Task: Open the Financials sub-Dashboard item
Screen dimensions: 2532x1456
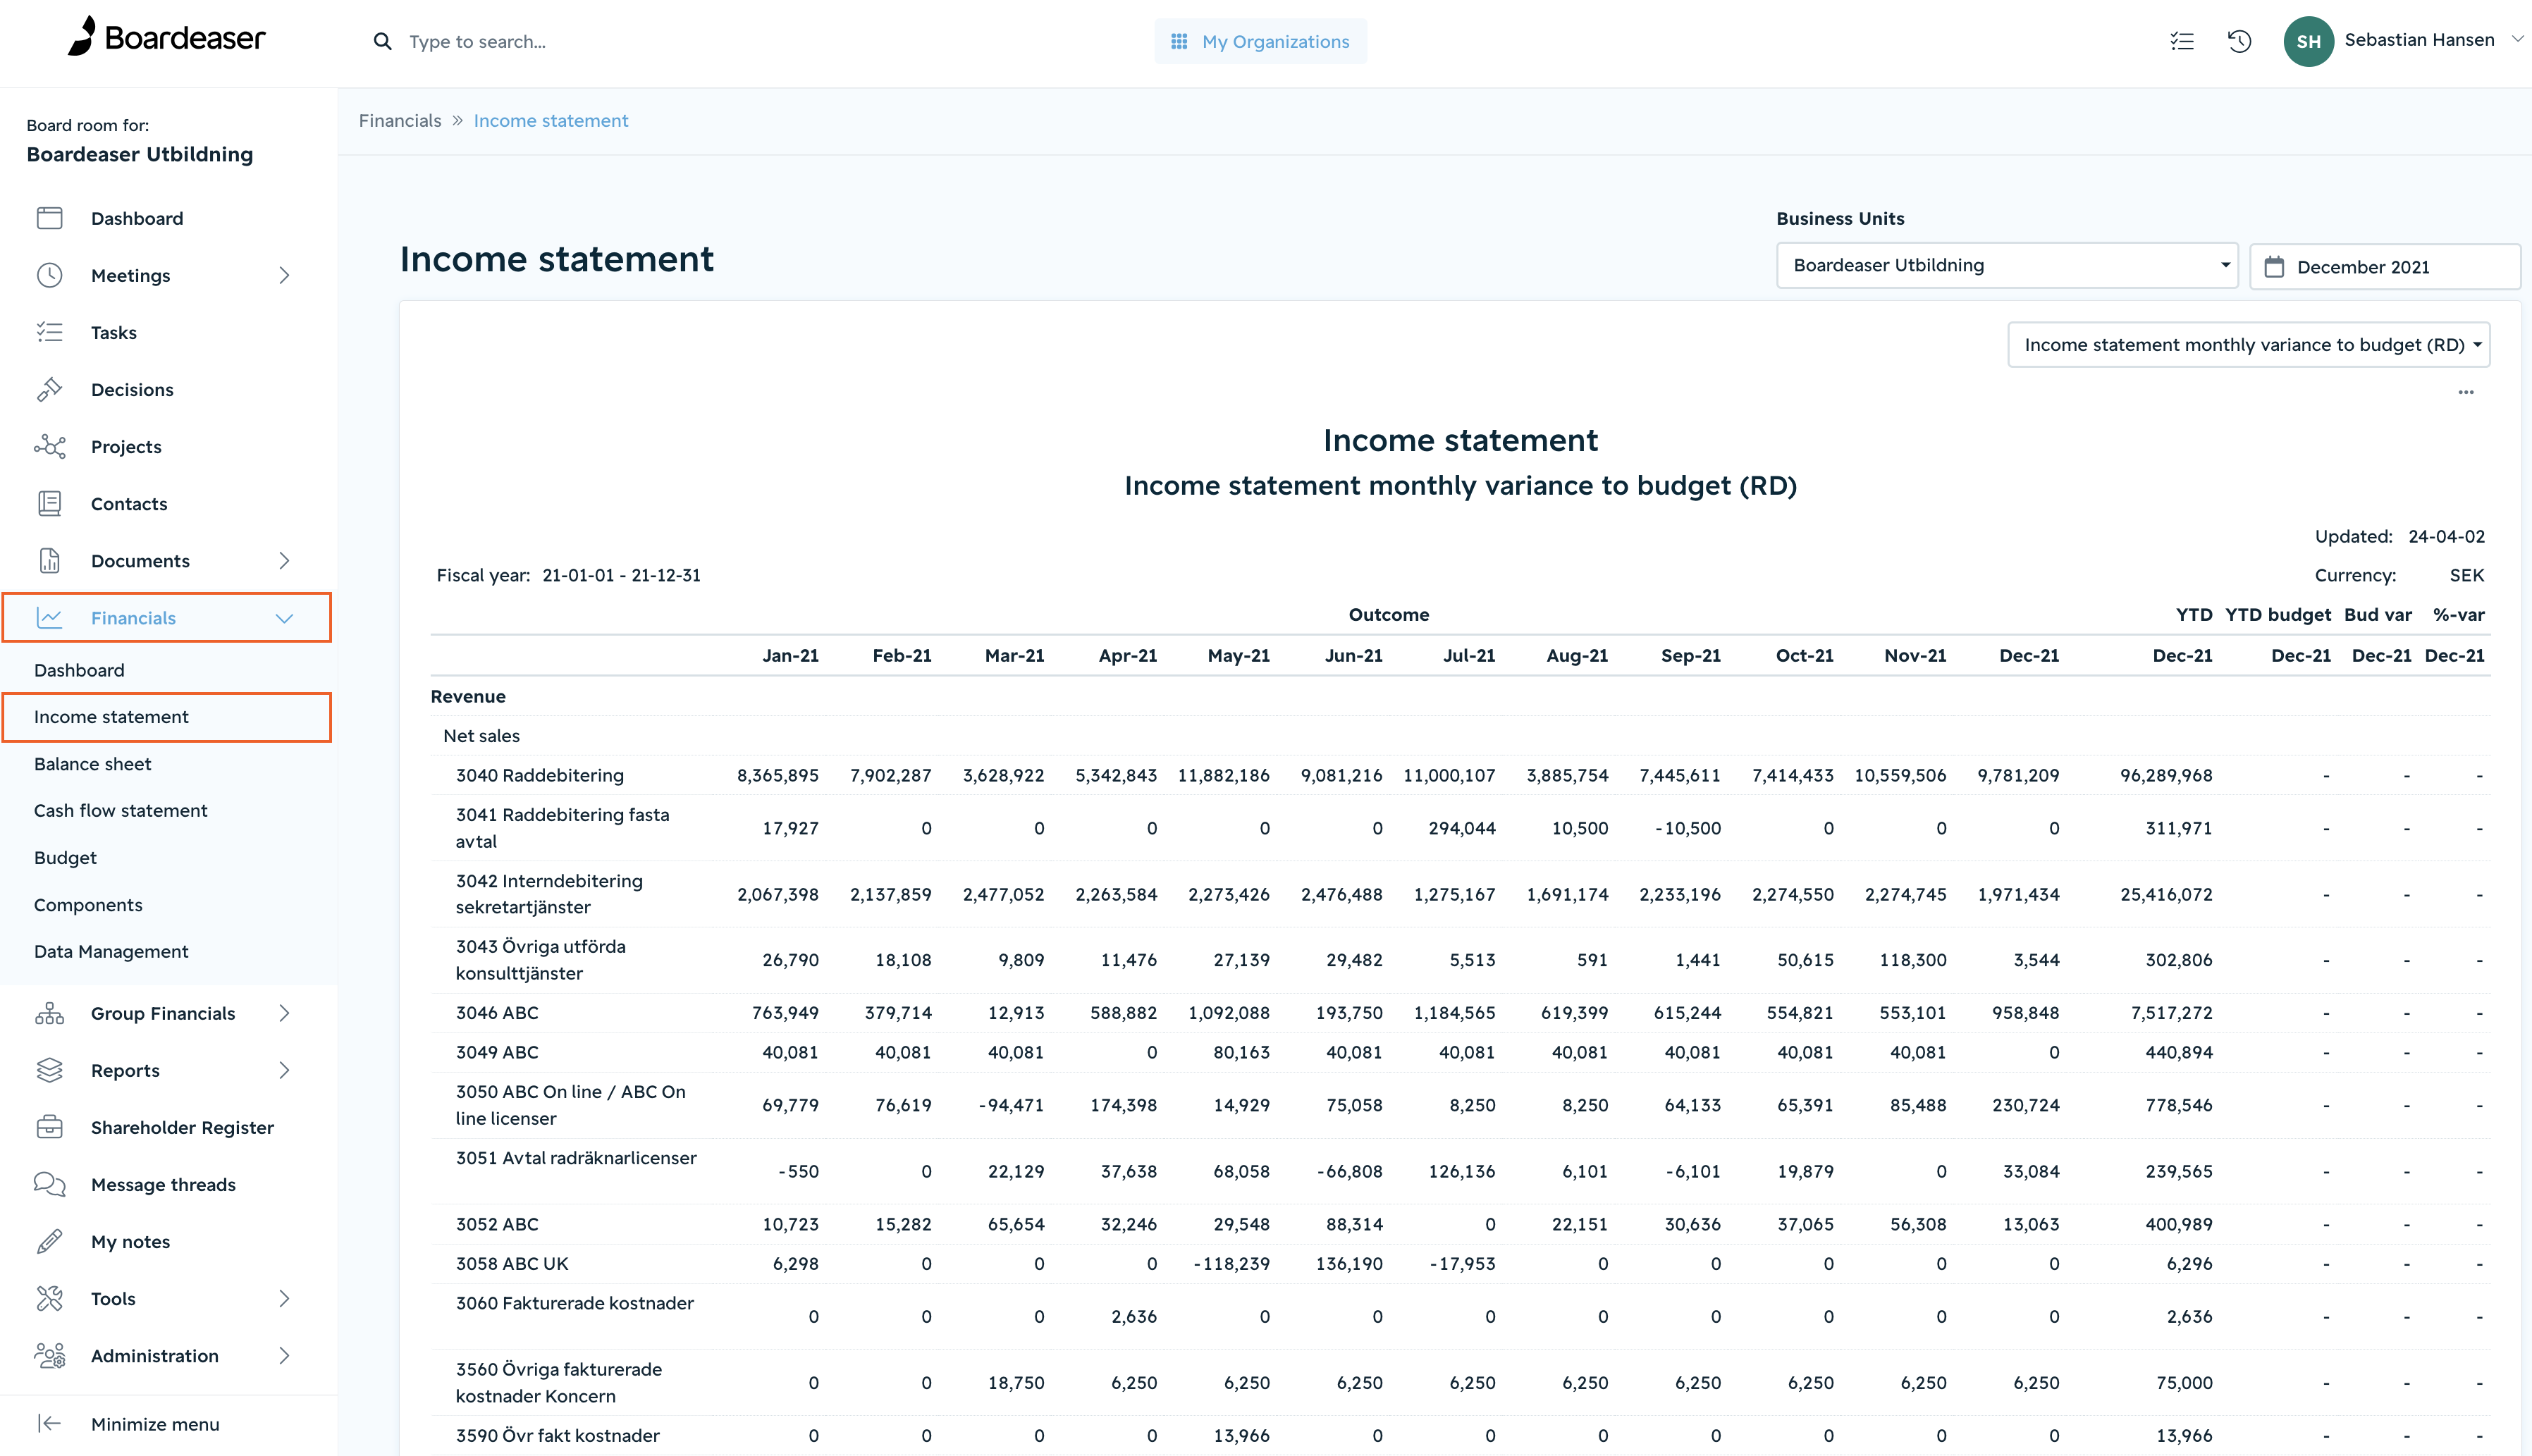Action: (x=79, y=670)
